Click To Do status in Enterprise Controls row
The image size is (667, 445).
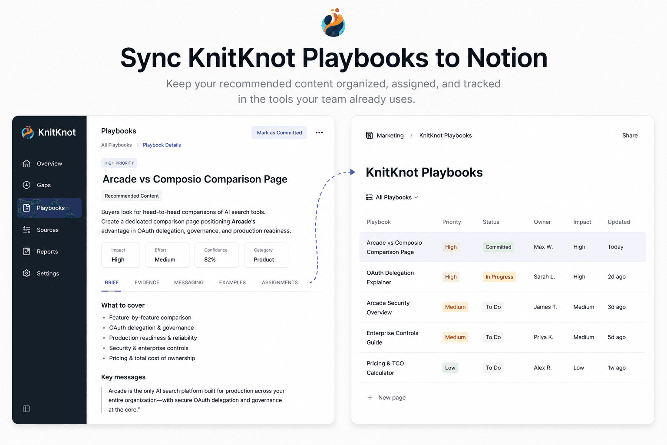tap(493, 338)
